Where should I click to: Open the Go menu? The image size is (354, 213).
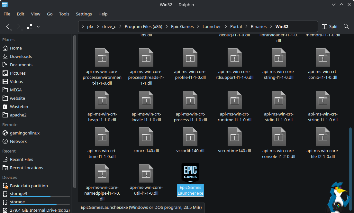[50, 14]
